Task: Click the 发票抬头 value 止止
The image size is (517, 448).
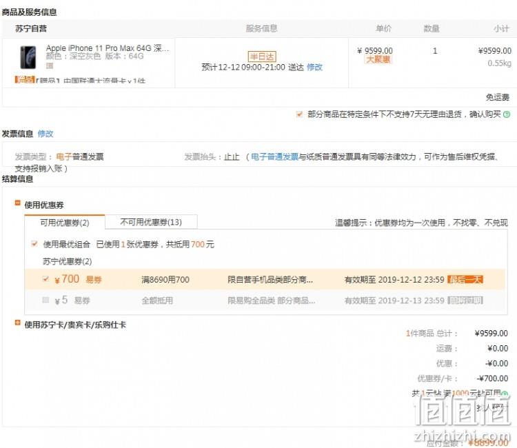Action: tap(232, 157)
